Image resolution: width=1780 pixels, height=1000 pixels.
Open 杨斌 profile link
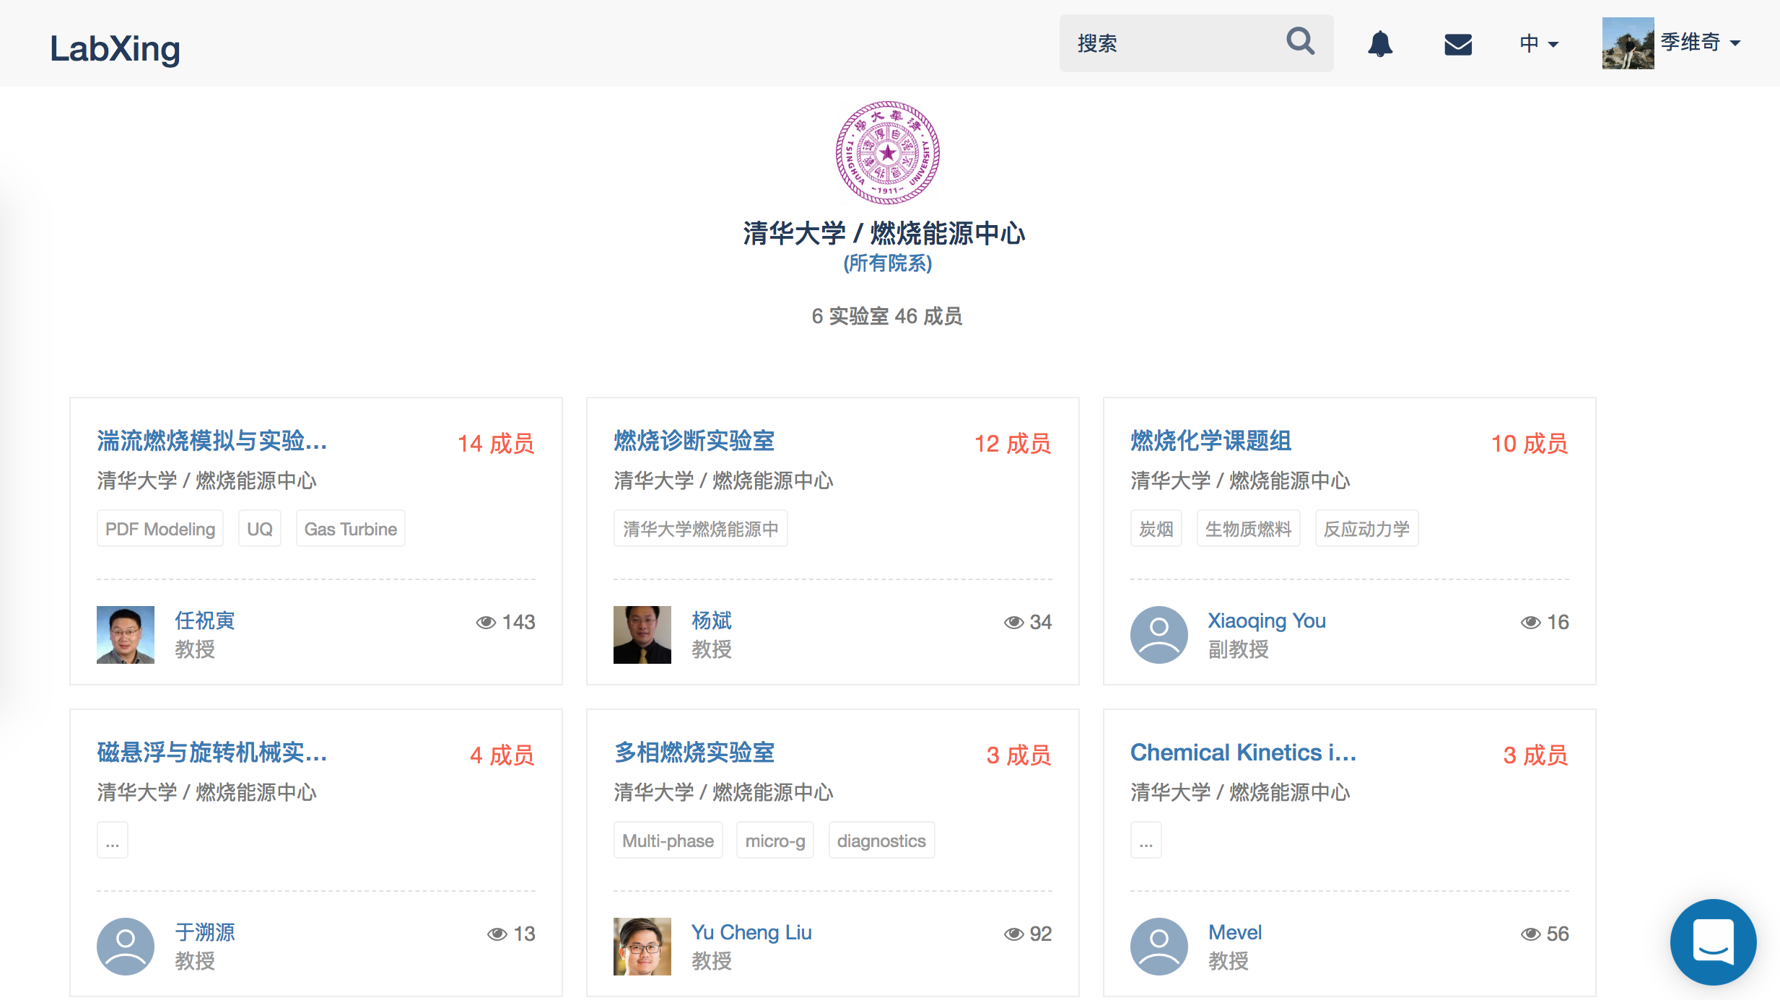(x=712, y=620)
